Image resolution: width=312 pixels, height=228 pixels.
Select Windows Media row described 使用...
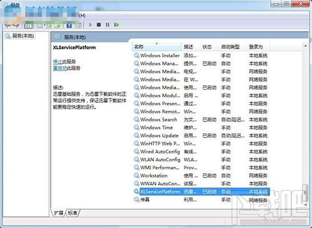tap(202, 87)
